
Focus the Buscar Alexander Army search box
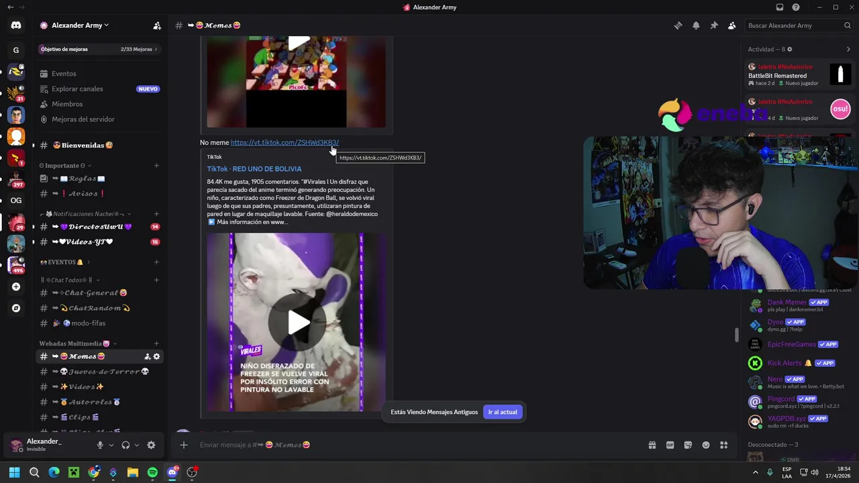tap(799, 25)
